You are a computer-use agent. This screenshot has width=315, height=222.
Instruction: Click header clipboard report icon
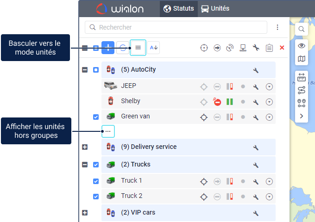click(269, 48)
